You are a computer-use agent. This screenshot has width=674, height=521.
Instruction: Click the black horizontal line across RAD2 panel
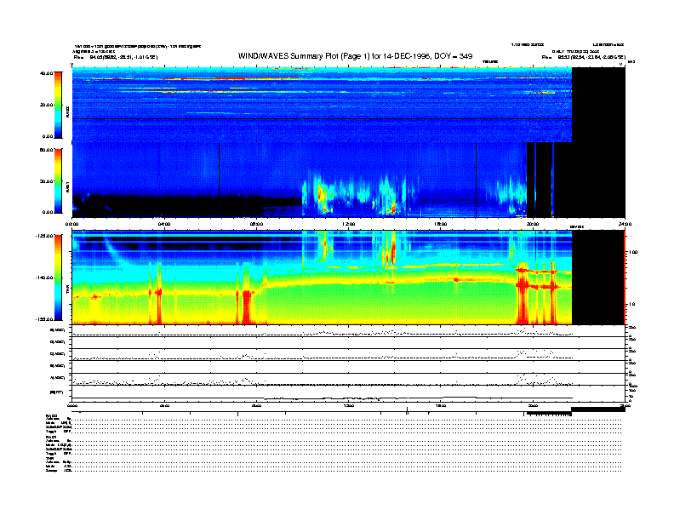(x=322, y=118)
